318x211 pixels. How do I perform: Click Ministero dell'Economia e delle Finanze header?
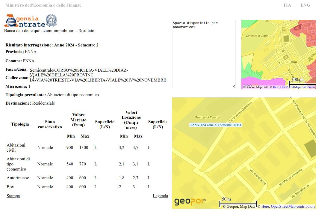pyautogui.click(x=43, y=5)
